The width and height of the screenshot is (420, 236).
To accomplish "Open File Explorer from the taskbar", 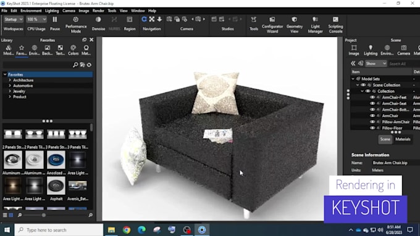I will pyautogui.click(x=111, y=230).
